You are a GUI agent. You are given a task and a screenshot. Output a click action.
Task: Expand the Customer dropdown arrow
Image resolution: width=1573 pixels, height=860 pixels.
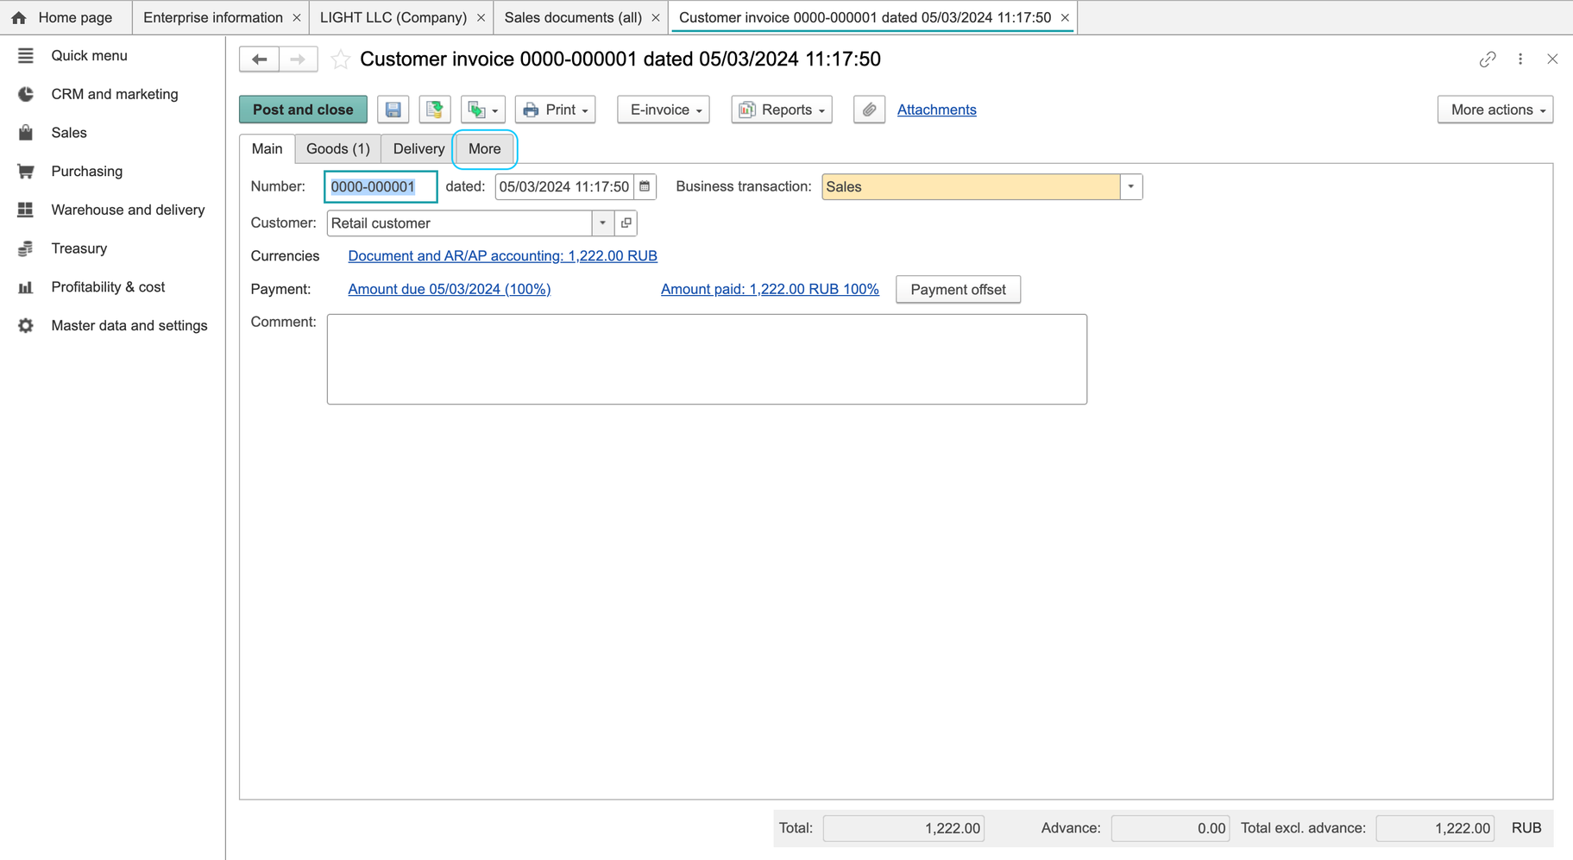pos(602,223)
